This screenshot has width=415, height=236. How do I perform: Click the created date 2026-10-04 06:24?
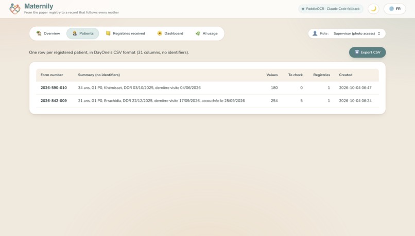pyautogui.click(x=355, y=101)
